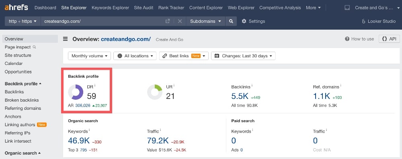Toggle the hamburger menu next to Overview
The height and width of the screenshot is (159, 402).
coord(66,39)
